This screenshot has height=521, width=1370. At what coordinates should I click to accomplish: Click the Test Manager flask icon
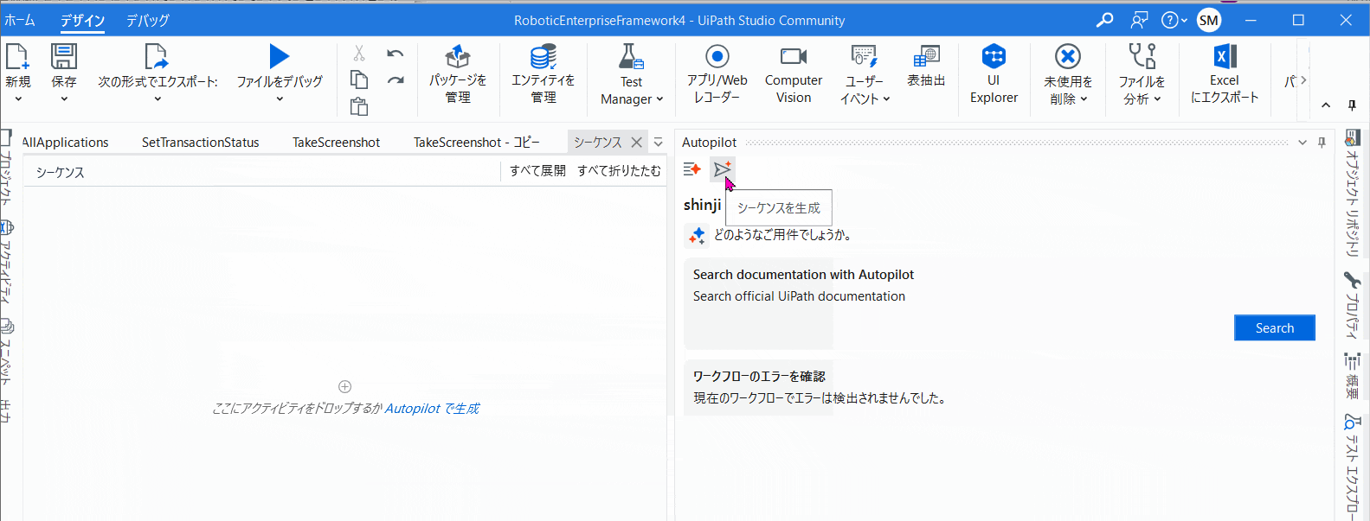point(631,57)
